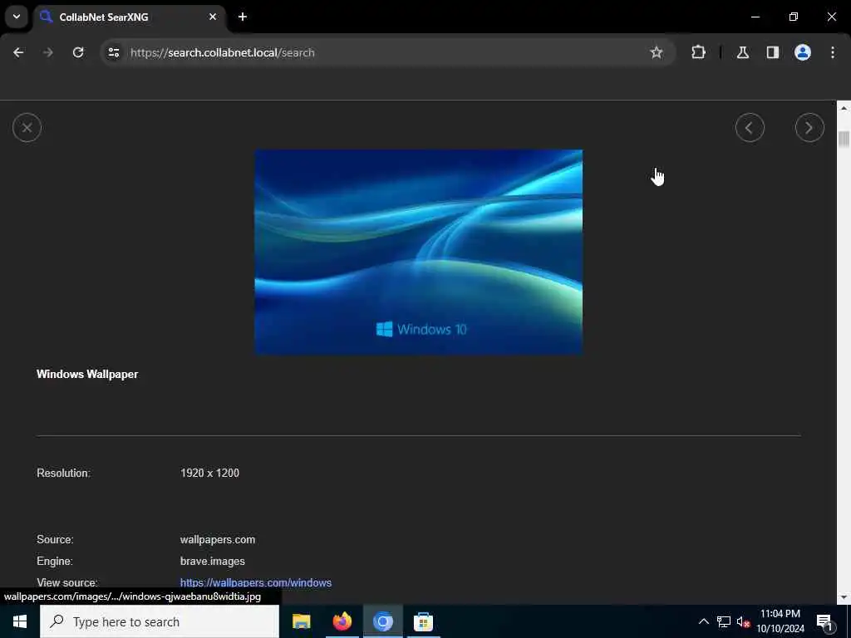Open the muted volume tray icon

point(743,621)
